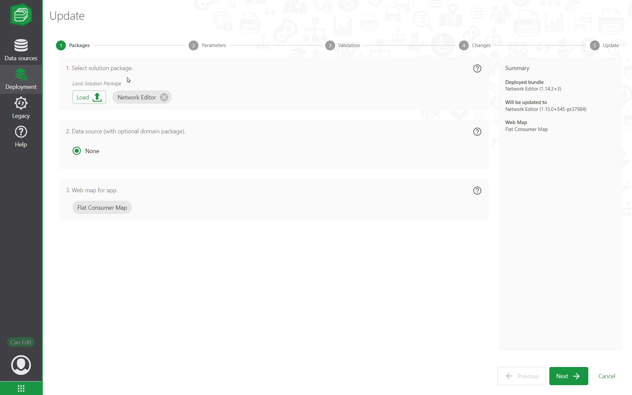
Task: Show help for Data source section
Action: point(477,132)
